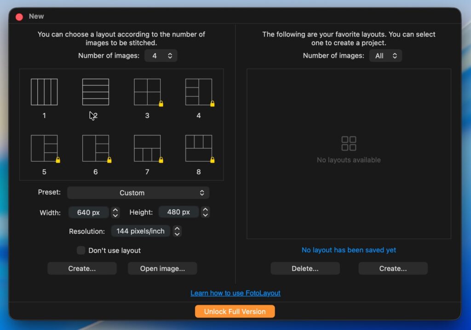
Task: Click the Width stepper arrows
Action: click(x=115, y=213)
